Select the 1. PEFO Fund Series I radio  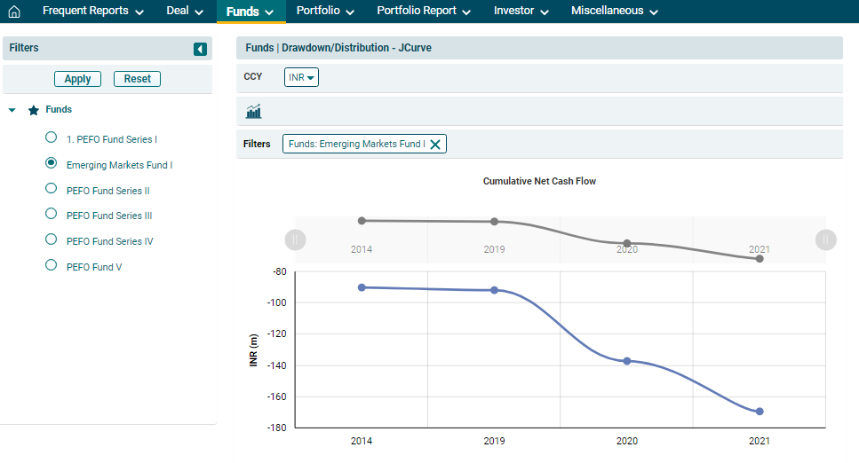pos(51,138)
